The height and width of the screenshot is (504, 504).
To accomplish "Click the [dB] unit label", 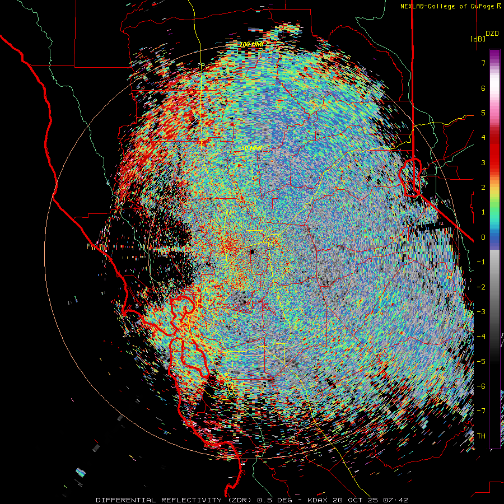I will 477,39.
